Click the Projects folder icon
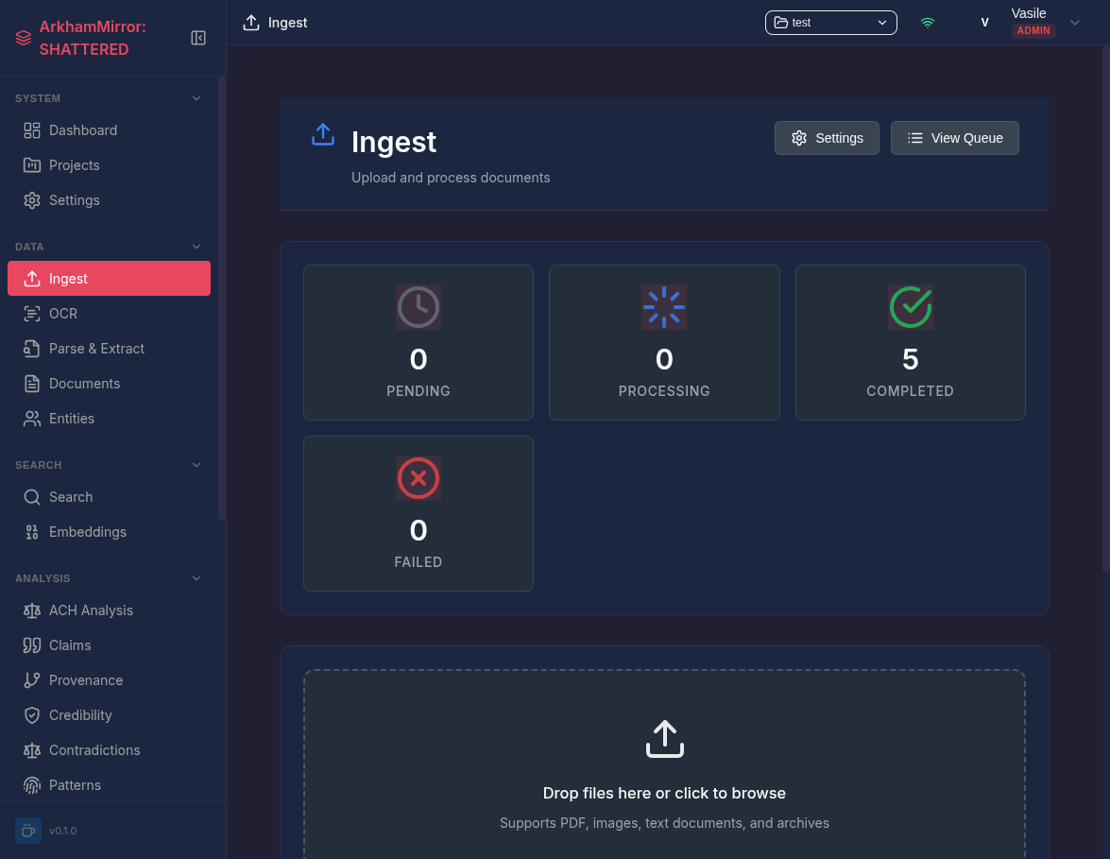This screenshot has width=1110, height=859. [x=32, y=165]
